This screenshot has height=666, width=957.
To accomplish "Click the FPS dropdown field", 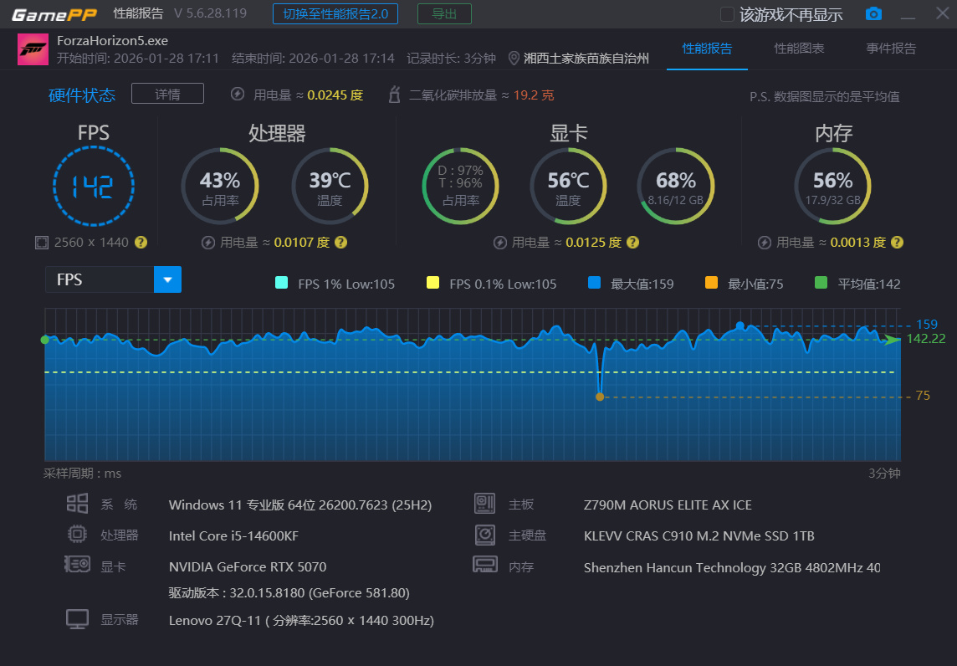I will pos(113,279).
